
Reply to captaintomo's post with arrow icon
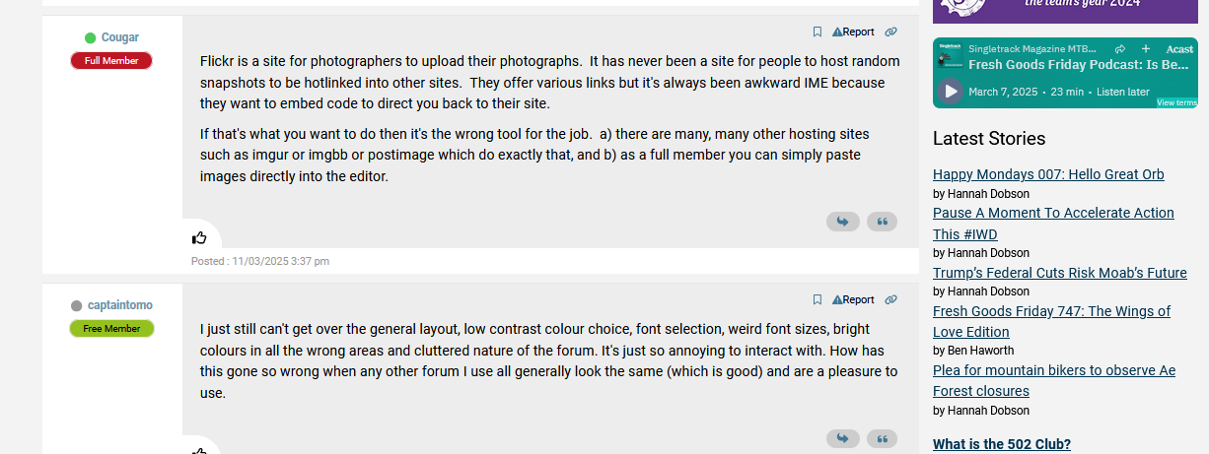click(x=842, y=438)
